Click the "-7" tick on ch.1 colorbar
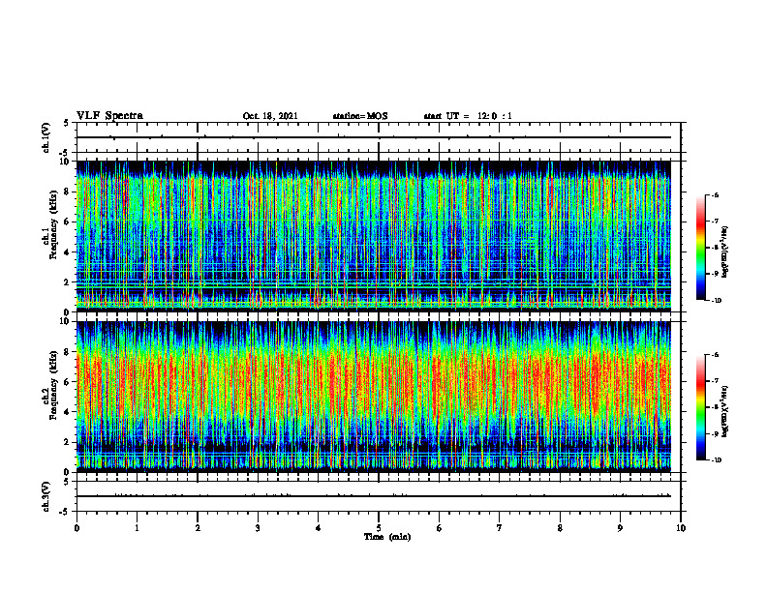This screenshot has height=592, width=767. click(x=715, y=222)
